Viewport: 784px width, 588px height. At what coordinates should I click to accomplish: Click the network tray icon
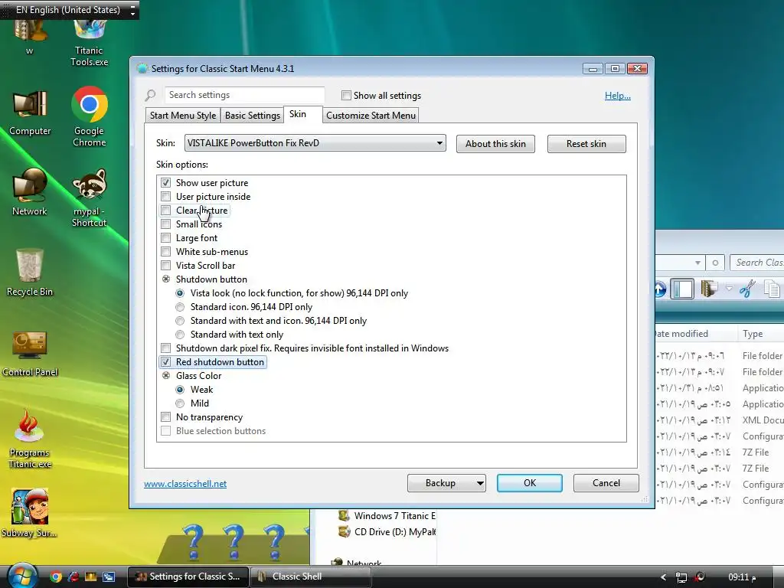click(x=681, y=577)
